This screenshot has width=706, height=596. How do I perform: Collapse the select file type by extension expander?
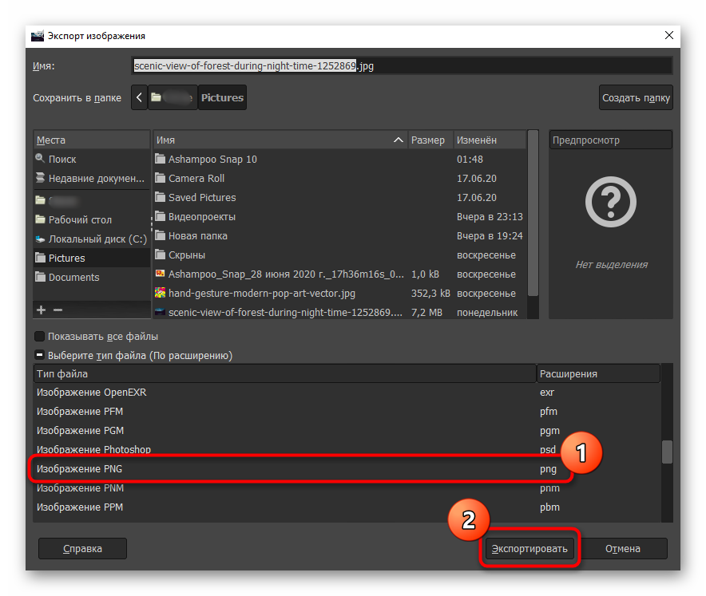click(40, 355)
